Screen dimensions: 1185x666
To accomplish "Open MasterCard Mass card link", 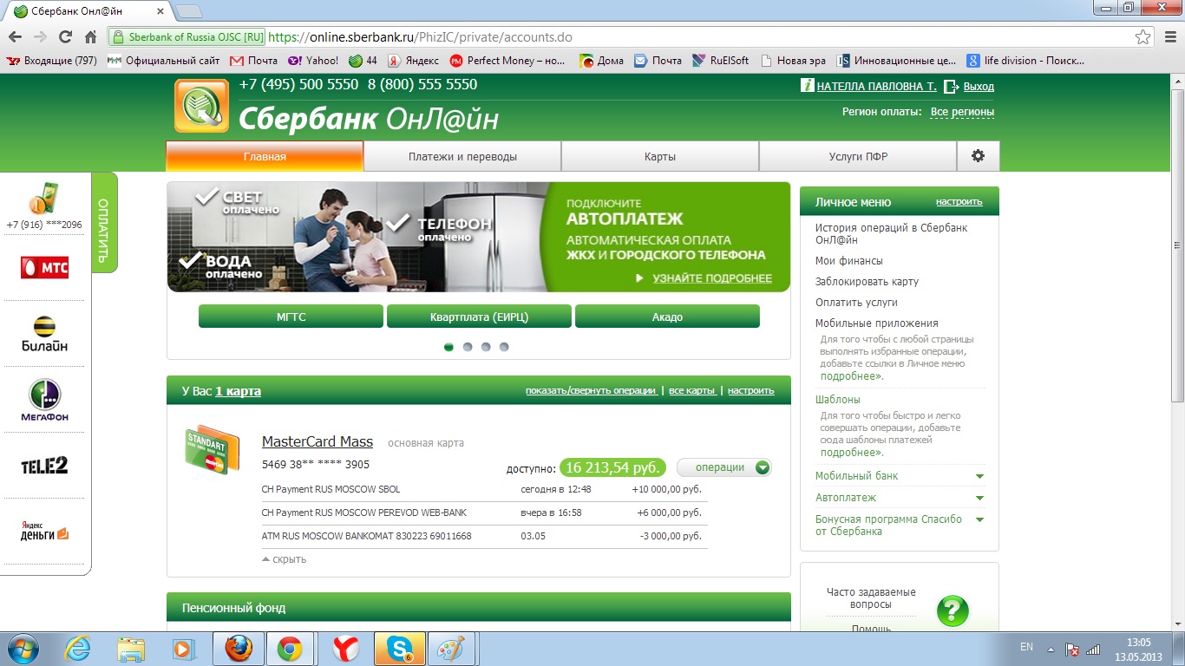I will point(318,441).
